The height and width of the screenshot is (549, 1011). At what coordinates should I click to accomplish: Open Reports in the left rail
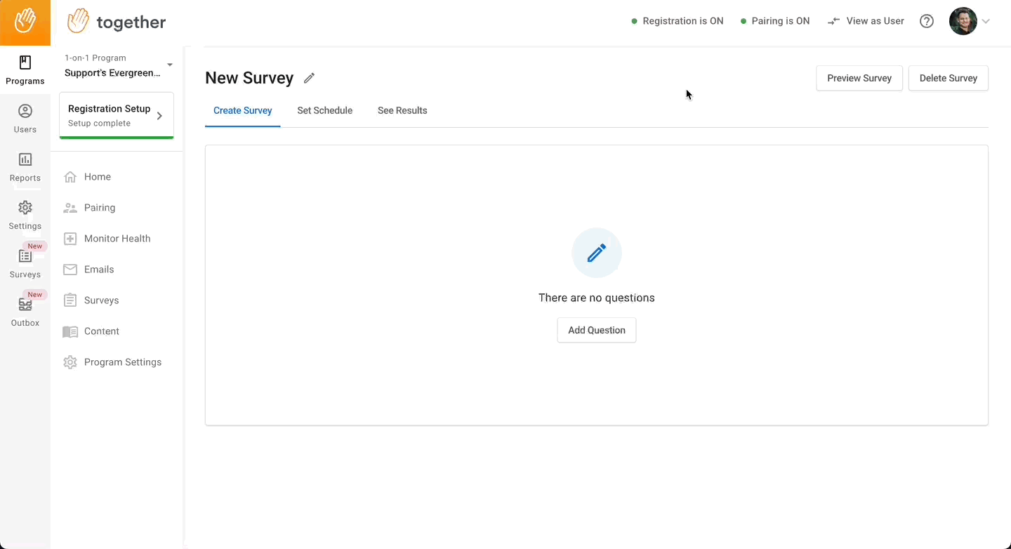[x=25, y=167]
